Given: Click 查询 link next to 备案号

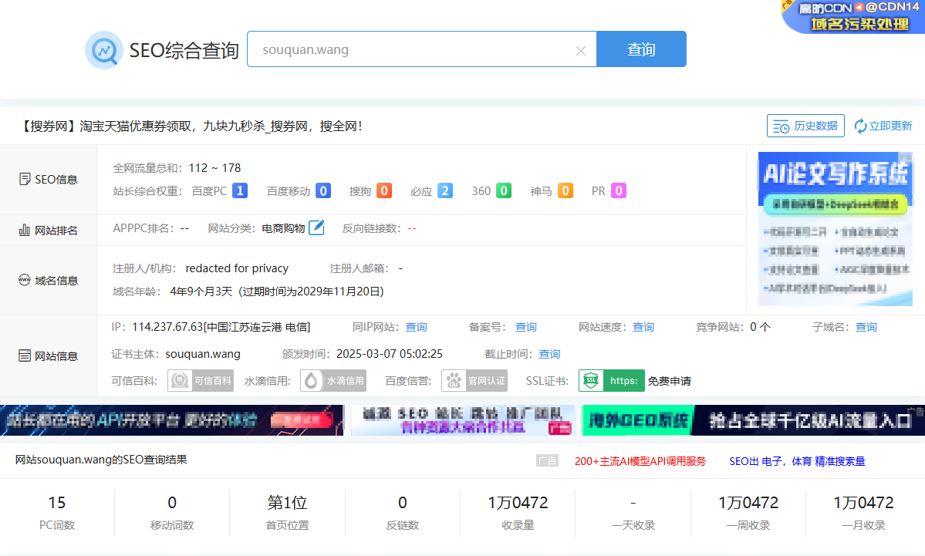Looking at the screenshot, I should point(525,327).
